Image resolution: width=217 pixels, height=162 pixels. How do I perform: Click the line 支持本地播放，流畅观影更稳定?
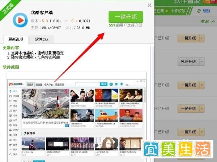point(37,53)
